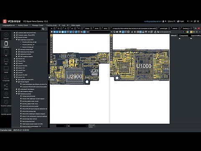Screen dimensions: 201x151
Task: Select the cellphone category icon
Action: (x=6, y=44)
